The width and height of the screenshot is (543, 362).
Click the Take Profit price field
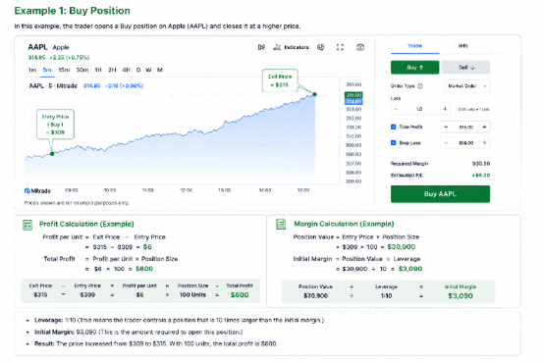tap(465, 127)
